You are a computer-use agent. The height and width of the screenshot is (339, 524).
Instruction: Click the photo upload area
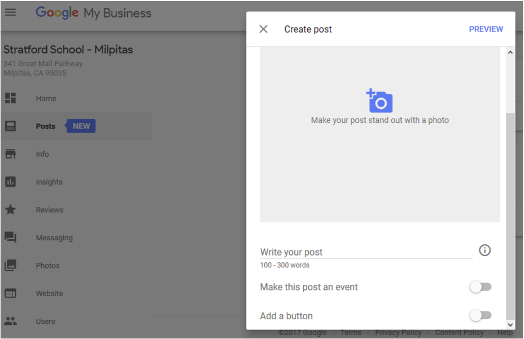[380, 135]
